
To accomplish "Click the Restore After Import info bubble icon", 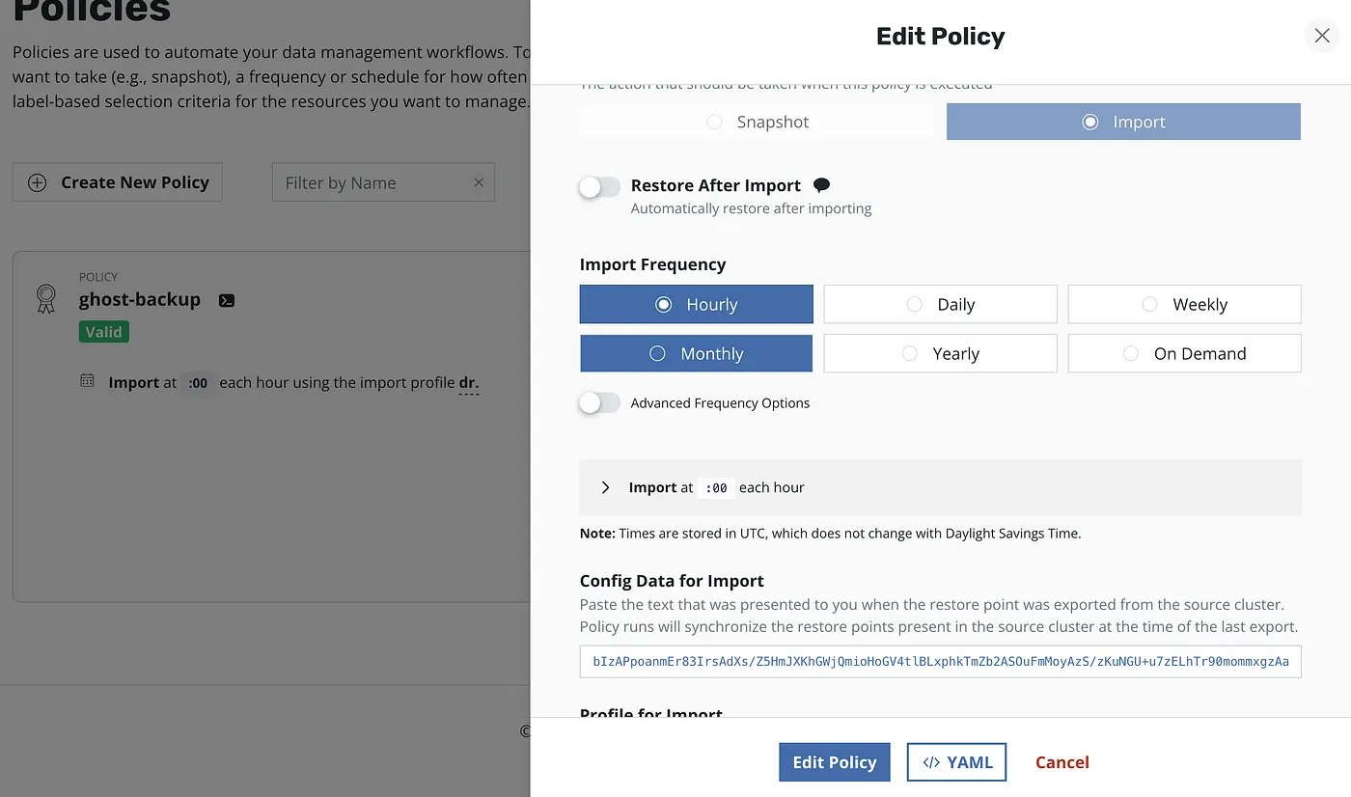I will 821,185.
